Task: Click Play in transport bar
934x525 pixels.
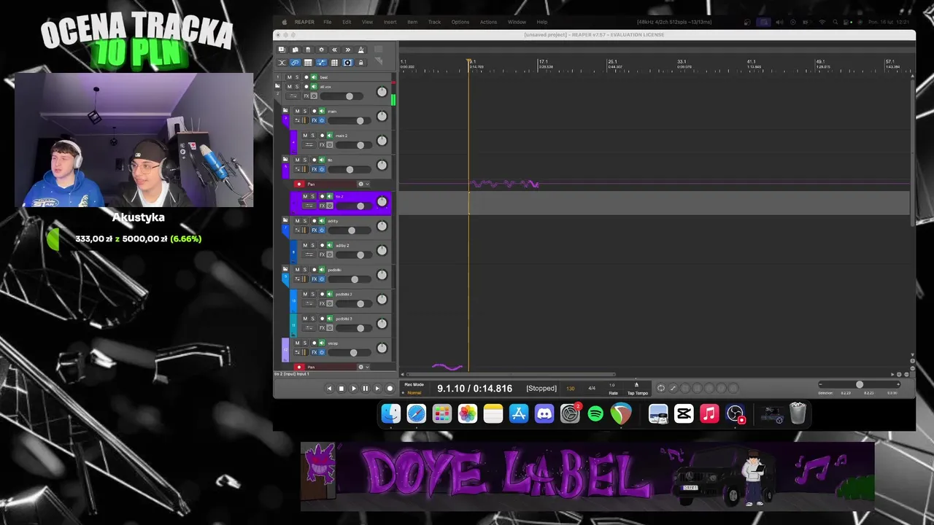Action: click(353, 389)
